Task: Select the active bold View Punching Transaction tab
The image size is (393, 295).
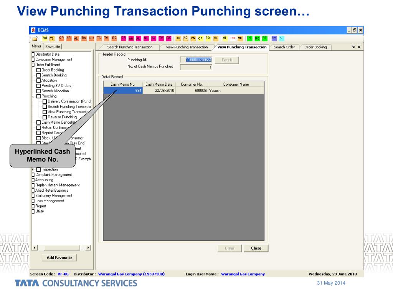Action: point(242,47)
